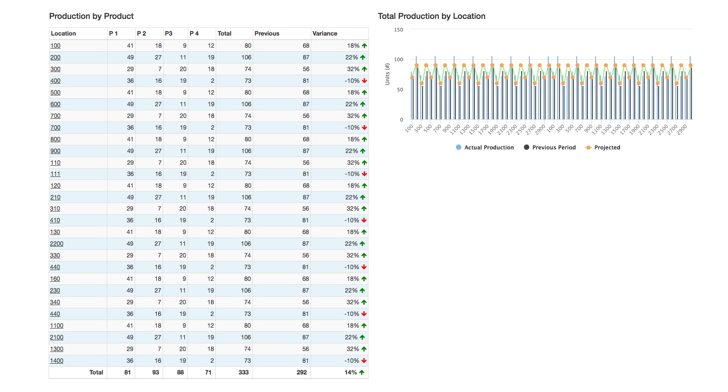Click the green up arrow in row 130

(x=364, y=232)
